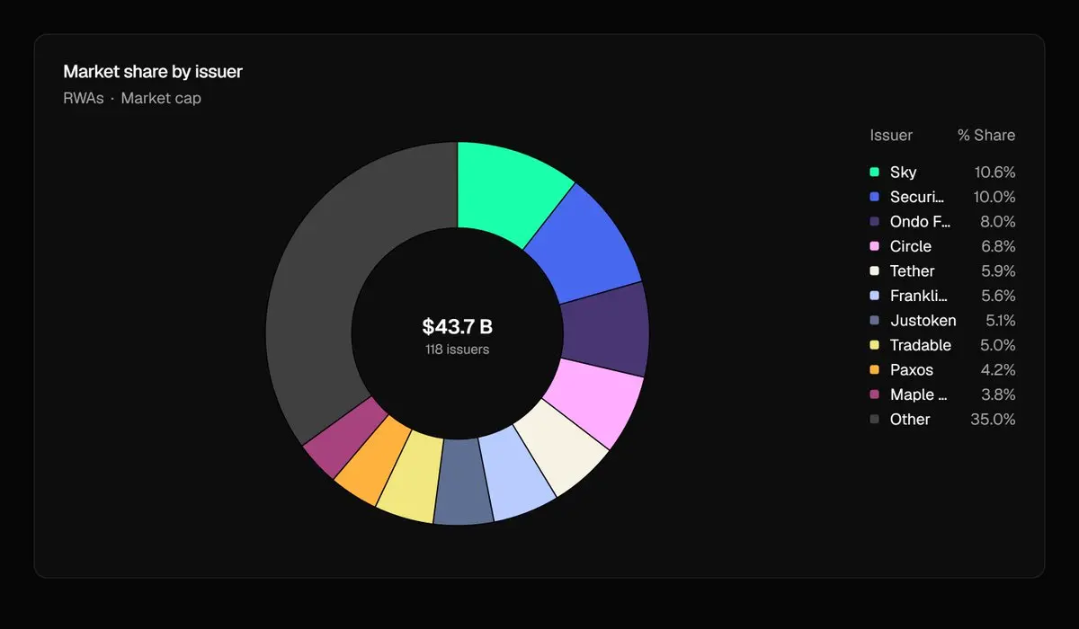Viewport: 1079px width, 629px height.
Task: Click the Ondo F… dark purple swatch
Action: coord(874,222)
